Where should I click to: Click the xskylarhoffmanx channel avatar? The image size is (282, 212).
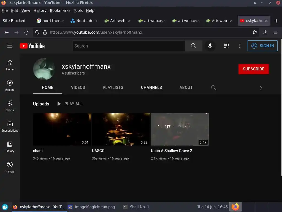(44, 69)
